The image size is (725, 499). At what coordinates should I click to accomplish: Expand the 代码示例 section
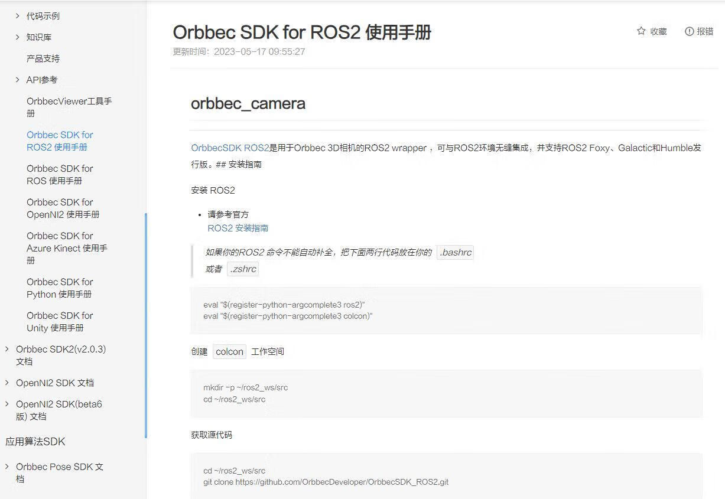coord(17,16)
